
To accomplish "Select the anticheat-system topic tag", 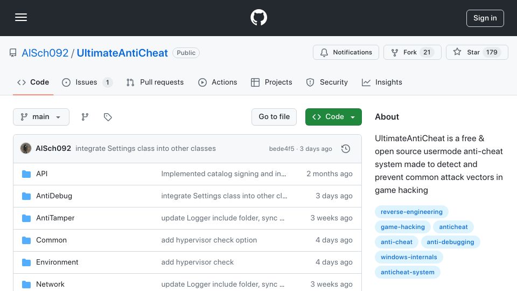I will click(408, 273).
